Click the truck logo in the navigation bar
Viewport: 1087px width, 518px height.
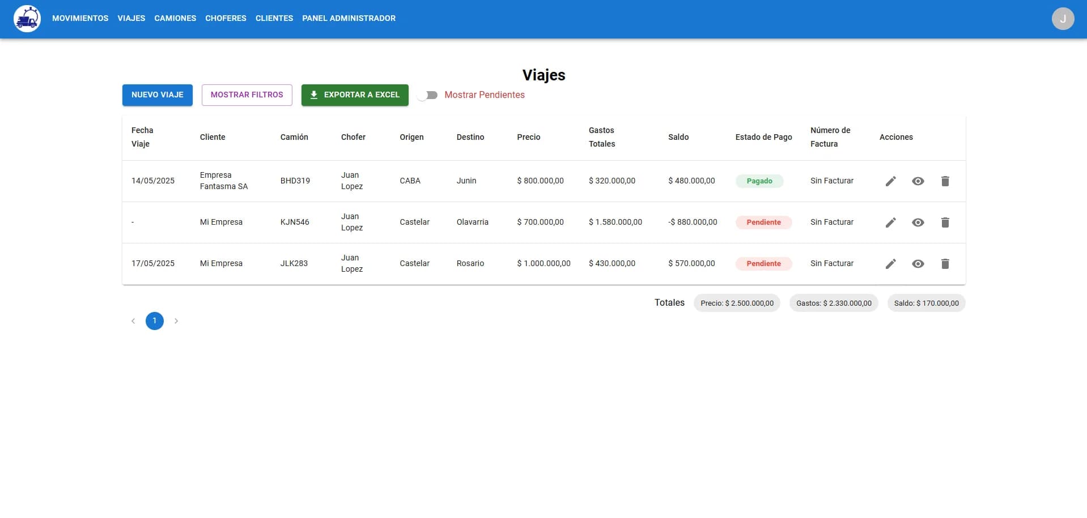point(27,18)
